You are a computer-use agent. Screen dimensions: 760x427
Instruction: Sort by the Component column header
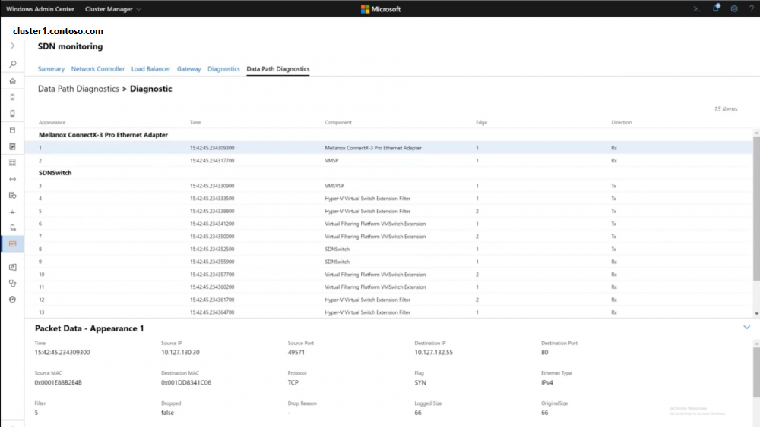pyautogui.click(x=338, y=122)
